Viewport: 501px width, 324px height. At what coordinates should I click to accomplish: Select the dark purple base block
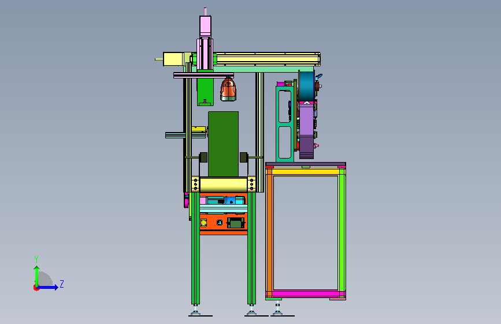306,148
